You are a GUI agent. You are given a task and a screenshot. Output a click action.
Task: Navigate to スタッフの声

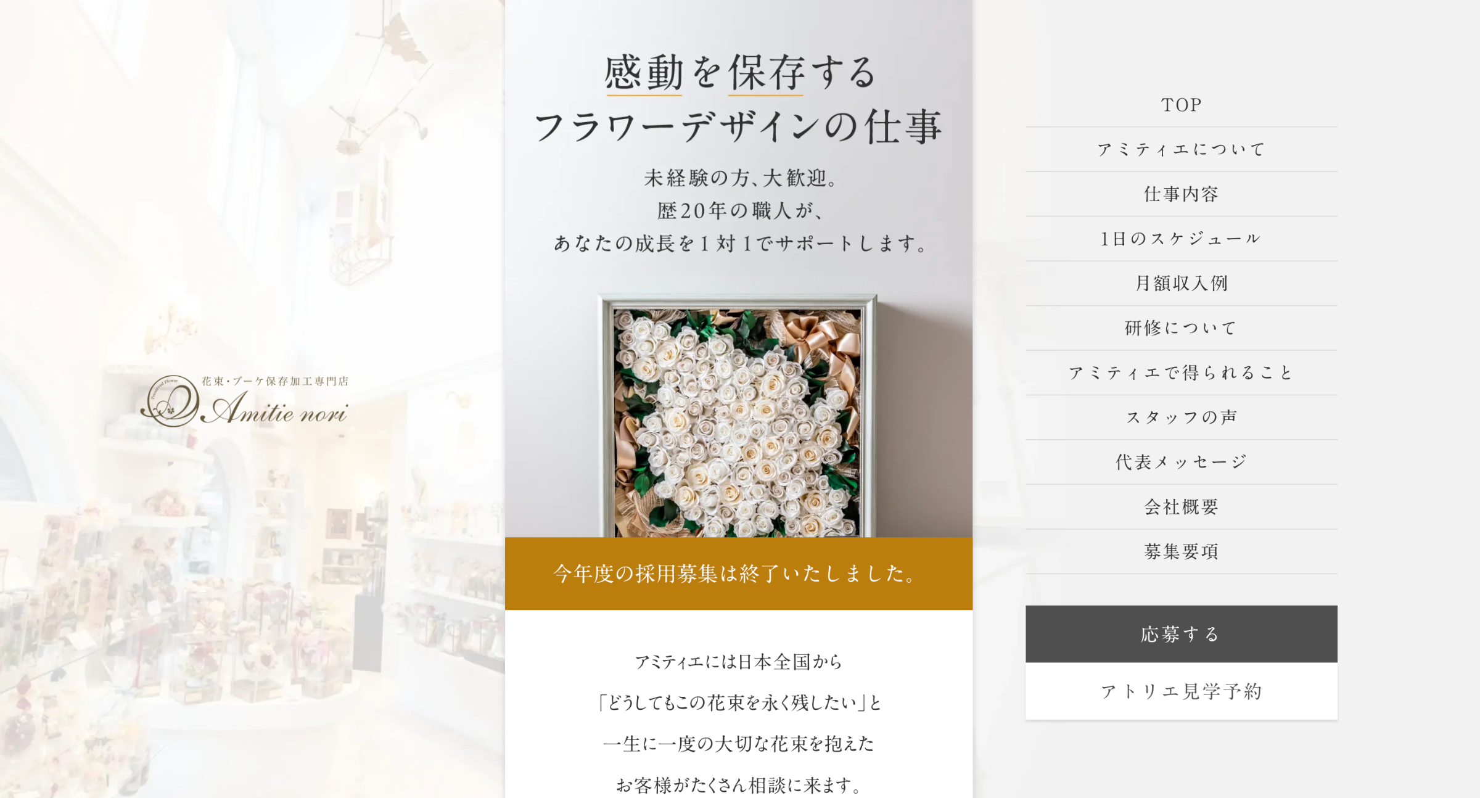pos(1181,418)
